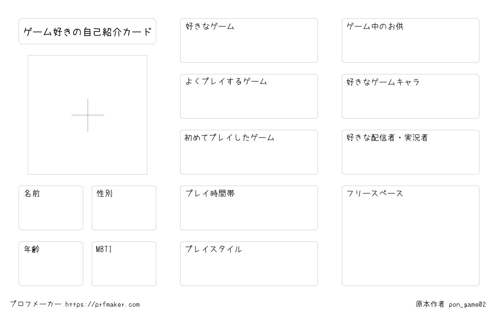This screenshot has width=496, height=310.
Task: Click the ゲーム好きの自己紹介カード title box
Action: (87, 31)
